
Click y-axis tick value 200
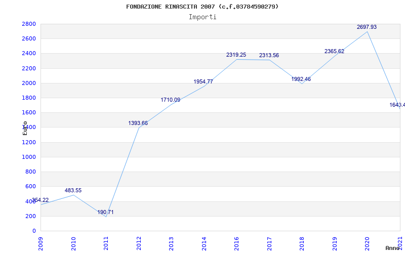30,216
